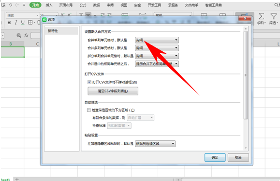Open the 开发工具 tab
The width and height of the screenshot is (280, 181).
point(154,5)
